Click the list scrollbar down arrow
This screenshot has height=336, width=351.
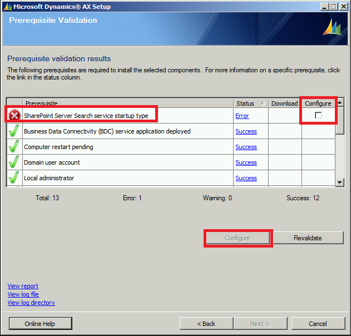(340, 182)
